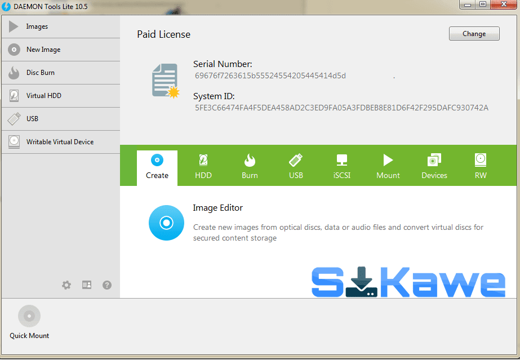Screen dimensions: 520x360
Task: Select New Image in the sidebar
Action: pos(61,50)
